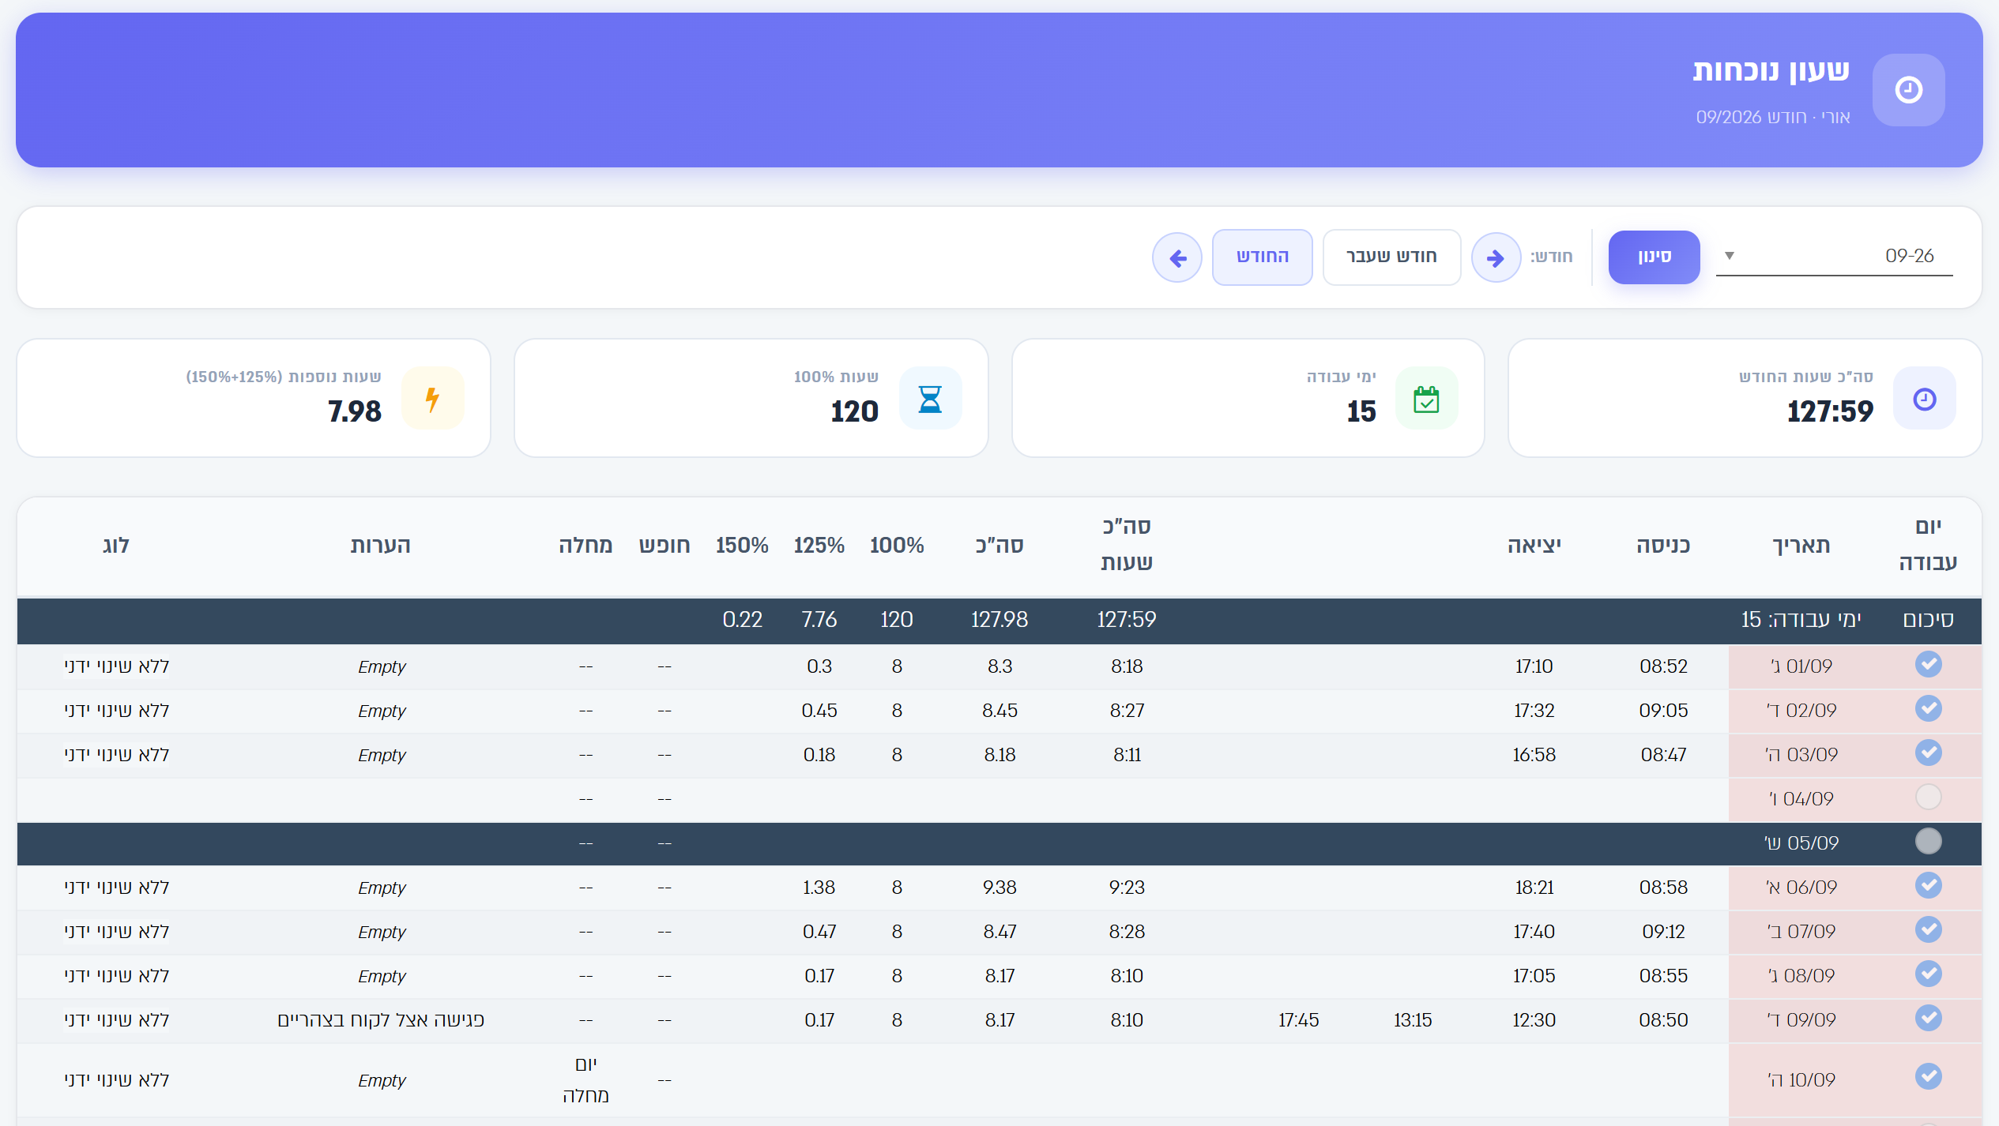The image size is (1999, 1126).
Task: Click the 7.98 overtime hours value
Action: tap(354, 411)
